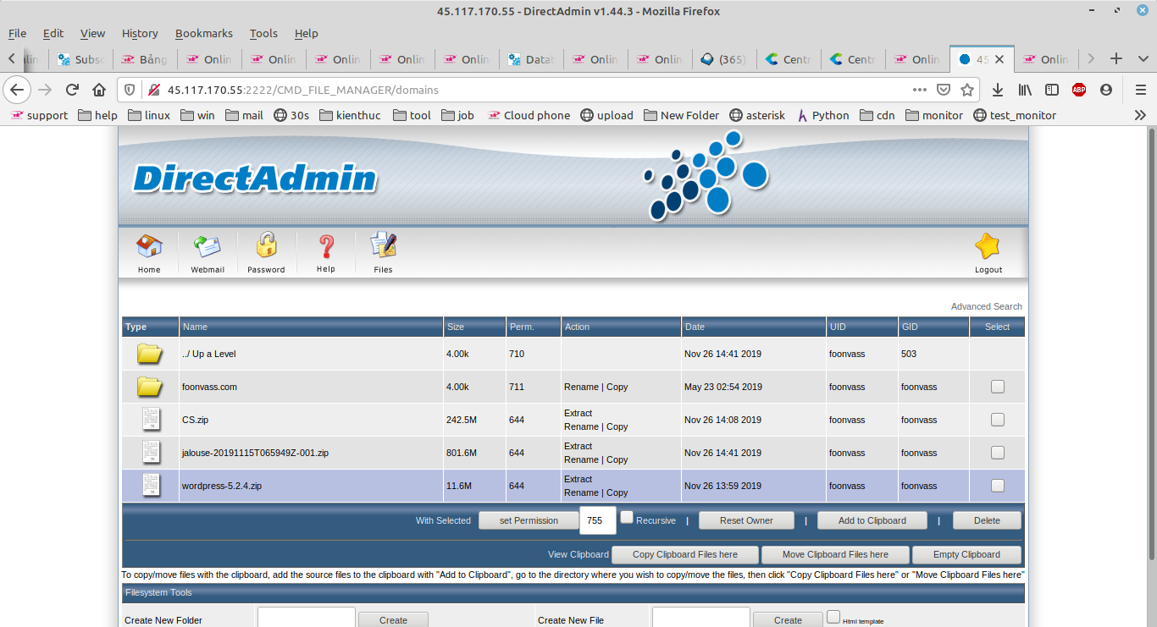
Task: Focus the Create New File input
Action: point(701,619)
